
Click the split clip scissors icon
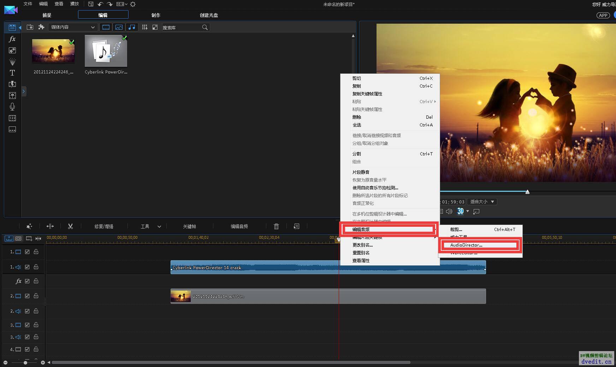[x=70, y=226]
